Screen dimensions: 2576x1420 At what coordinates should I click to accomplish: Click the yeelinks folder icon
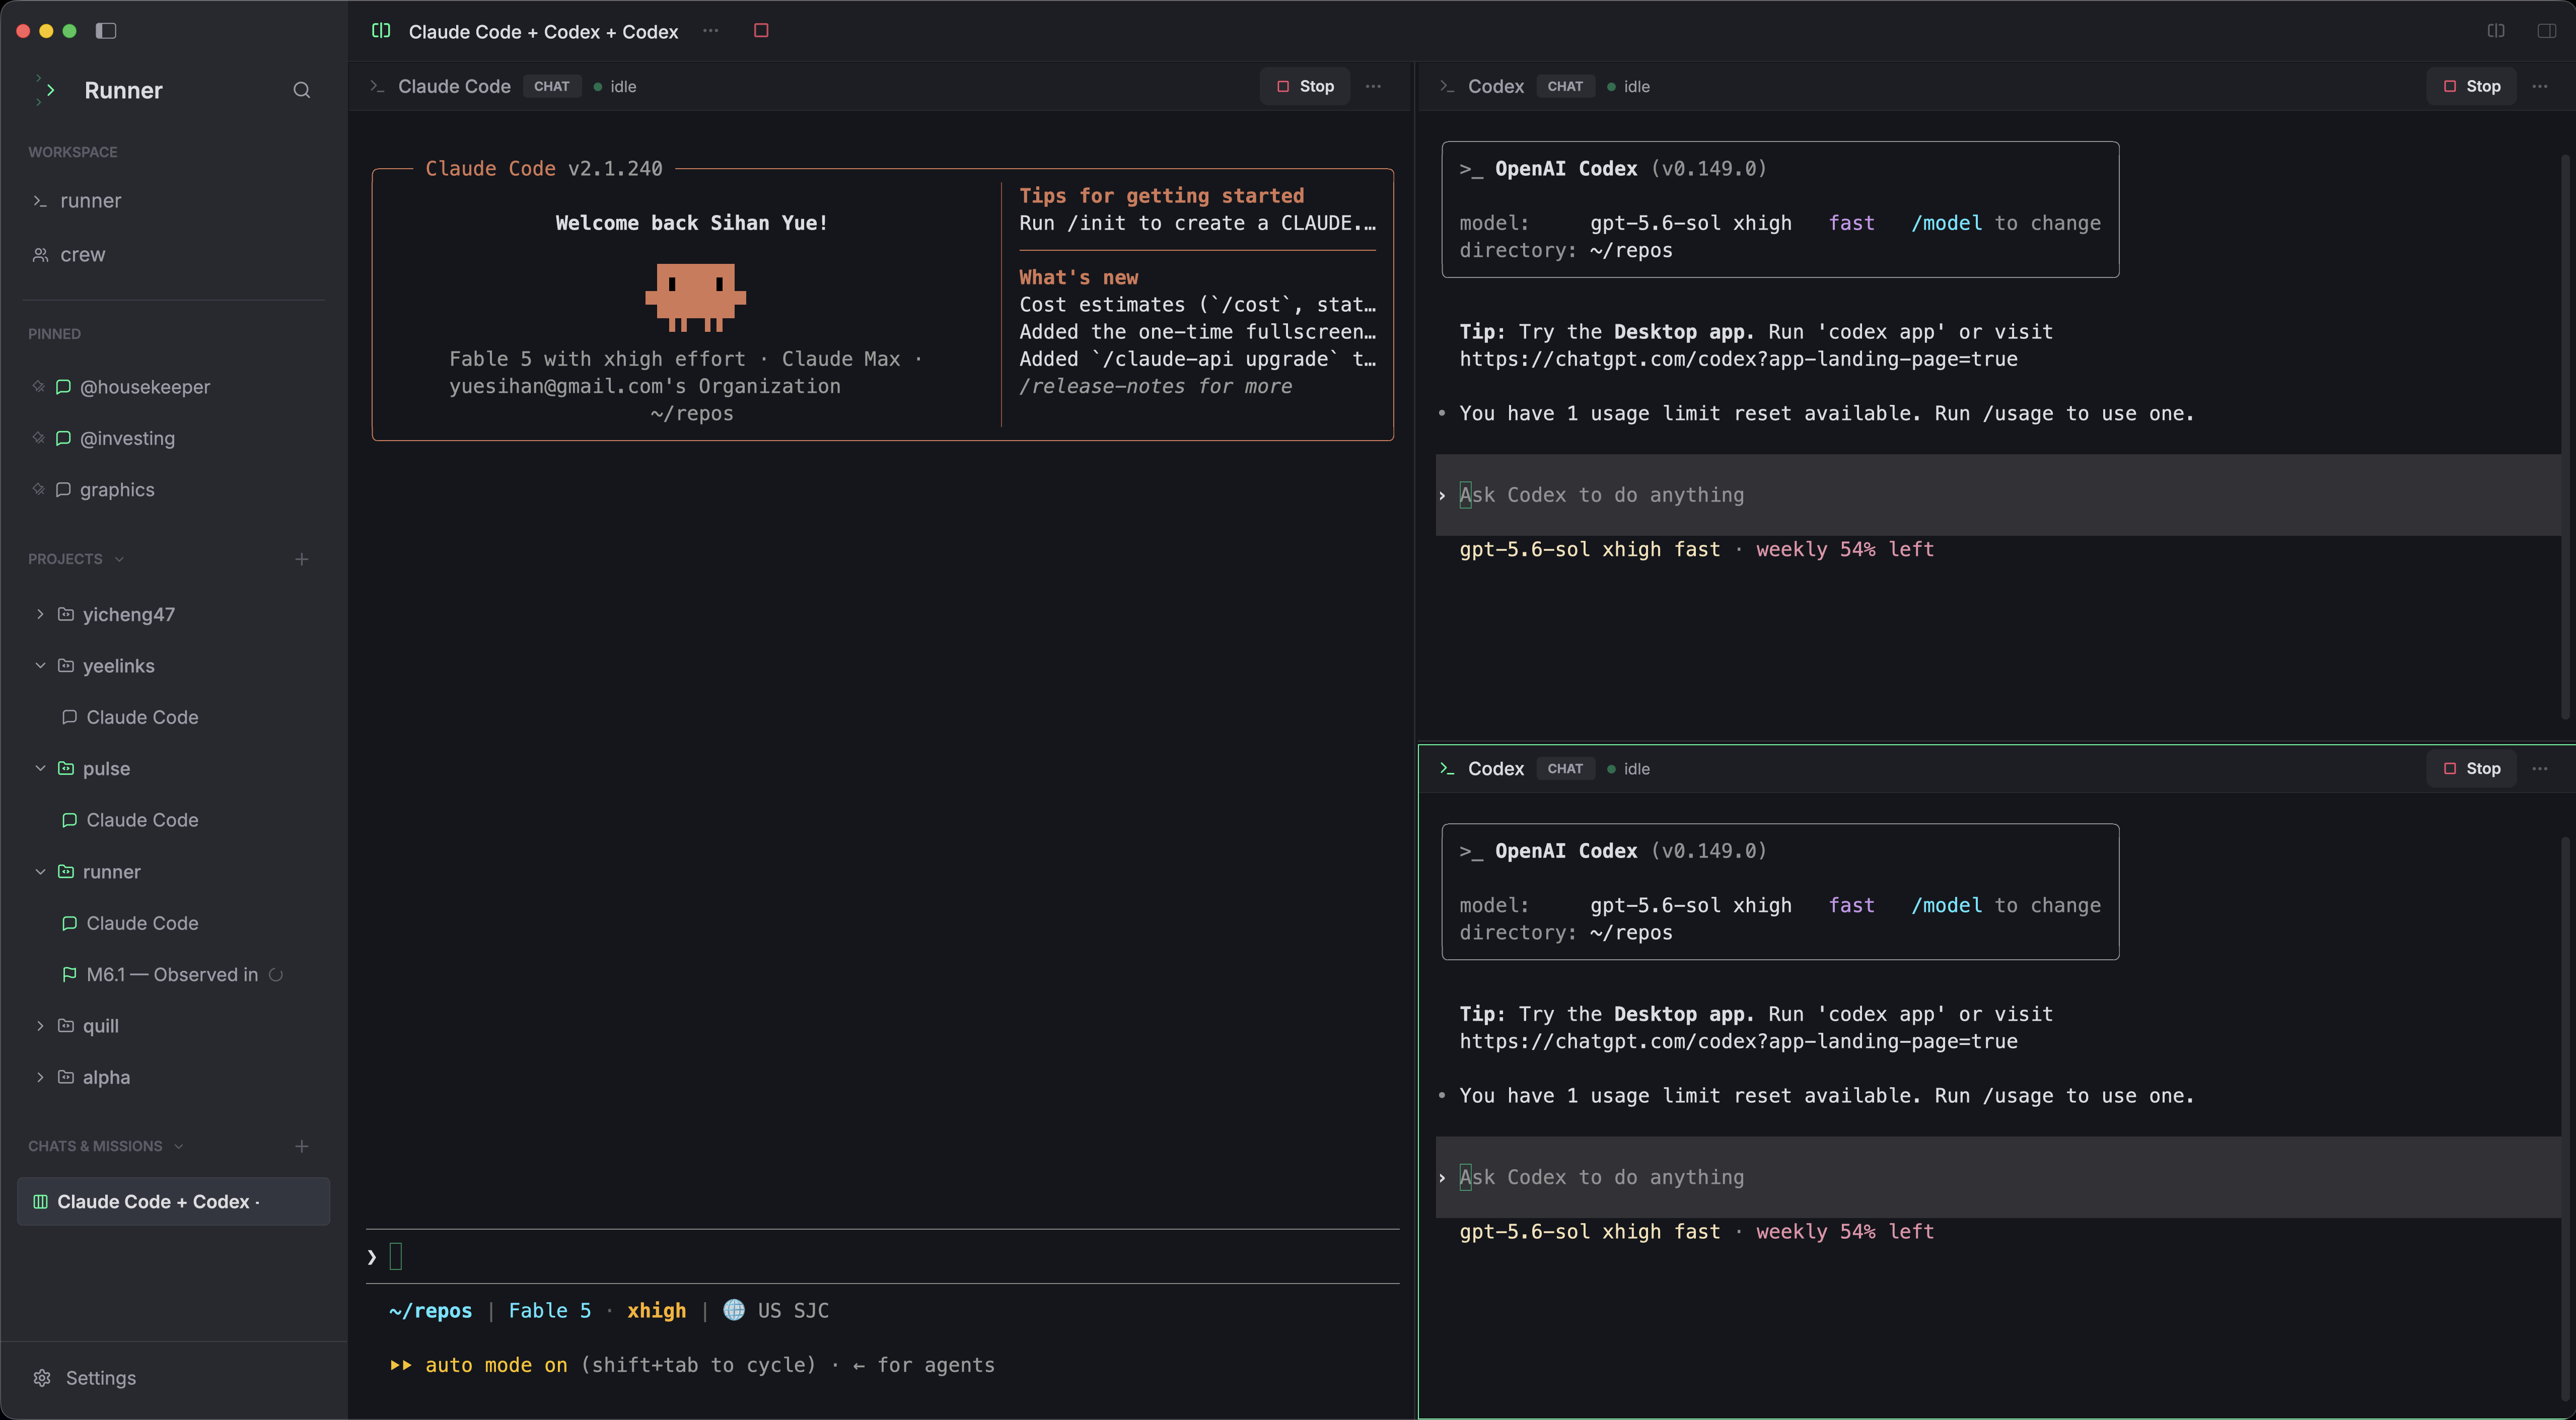tap(66, 665)
